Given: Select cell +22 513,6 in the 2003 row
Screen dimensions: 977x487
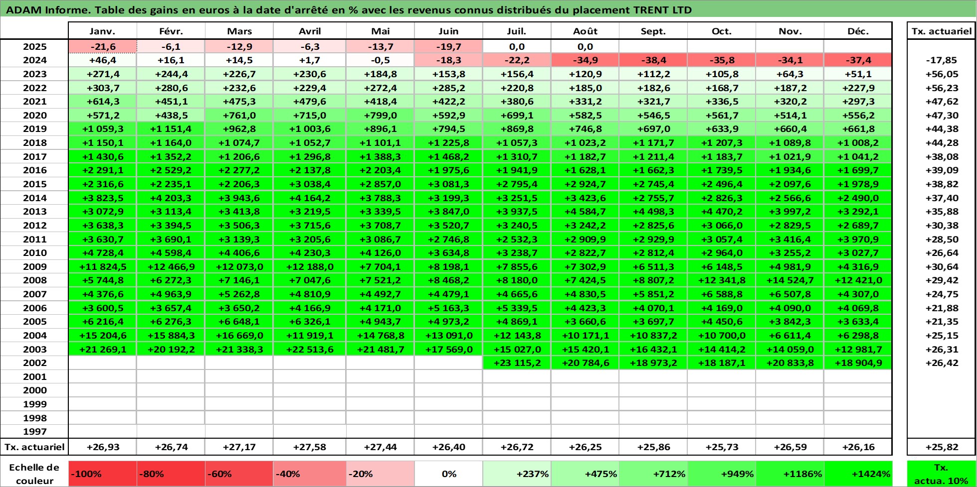Looking at the screenshot, I should point(310,350).
